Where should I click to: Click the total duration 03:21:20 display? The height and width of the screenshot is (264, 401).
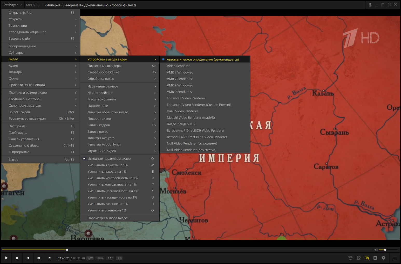[79, 258]
